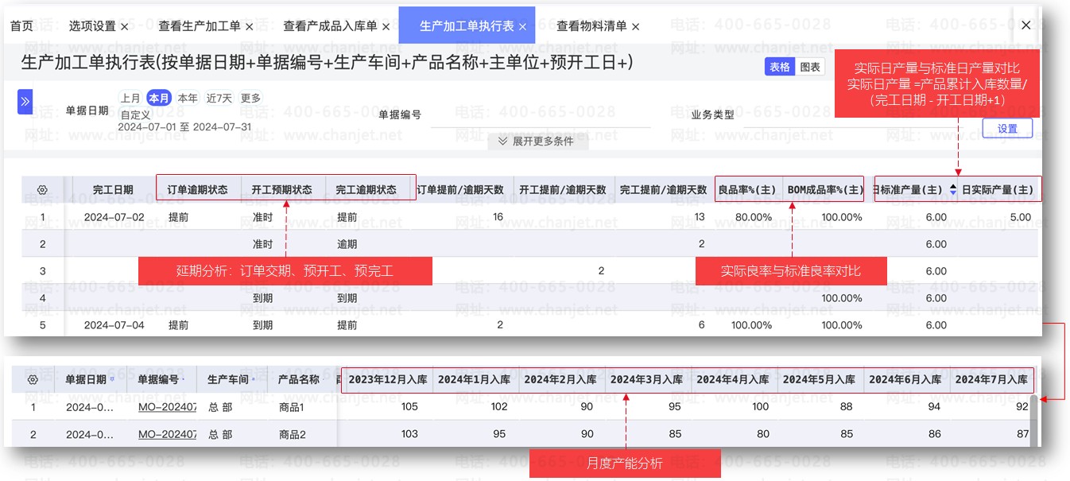Viewport: 1070px width, 481px height.
Task: Switch to 查看物料清单 tab
Action: pyautogui.click(x=591, y=26)
